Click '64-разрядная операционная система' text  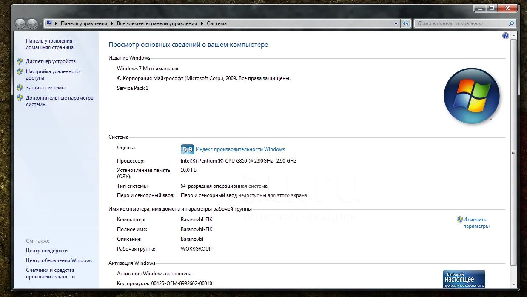pyautogui.click(x=224, y=186)
